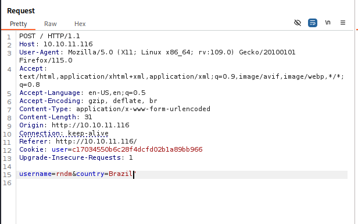Click the Content-Type header value
The height and width of the screenshot is (224, 358).
click(143, 109)
